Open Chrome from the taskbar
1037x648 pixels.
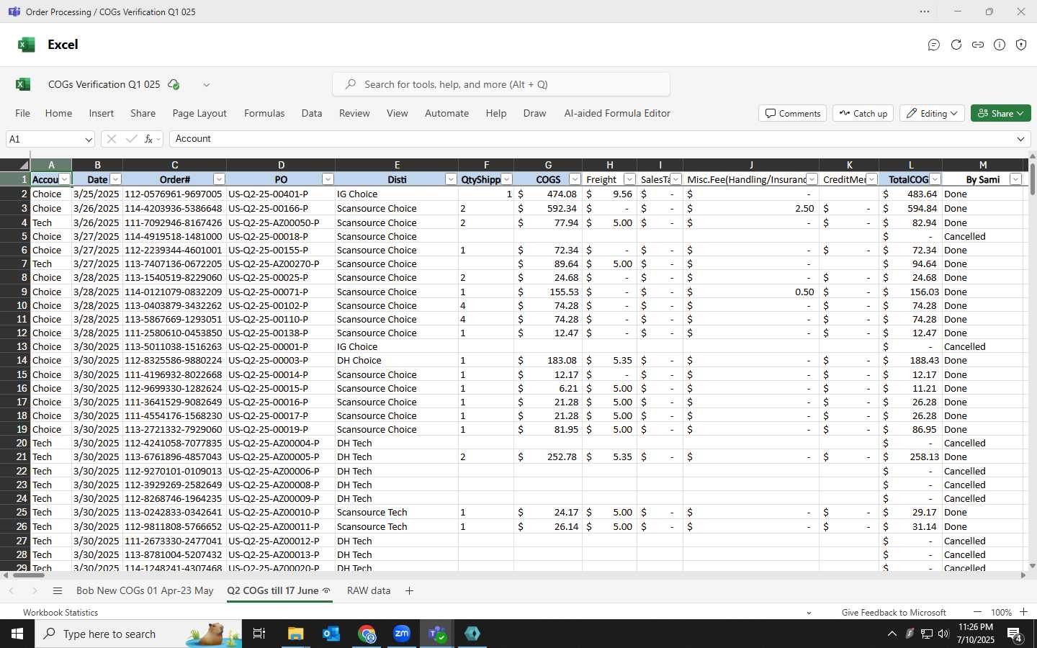pos(367,634)
